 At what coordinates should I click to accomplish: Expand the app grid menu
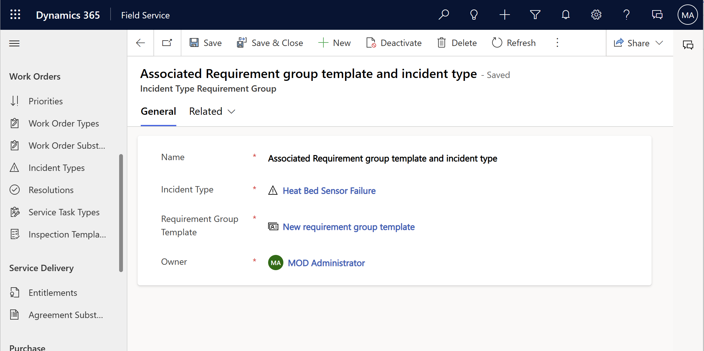coord(15,15)
